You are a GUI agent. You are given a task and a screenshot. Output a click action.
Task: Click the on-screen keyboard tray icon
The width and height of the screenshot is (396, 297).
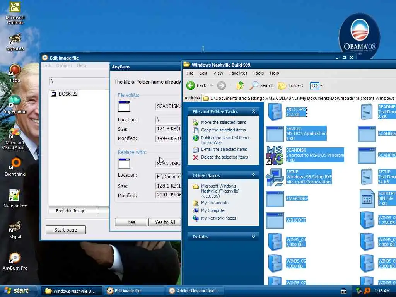(x=344, y=291)
